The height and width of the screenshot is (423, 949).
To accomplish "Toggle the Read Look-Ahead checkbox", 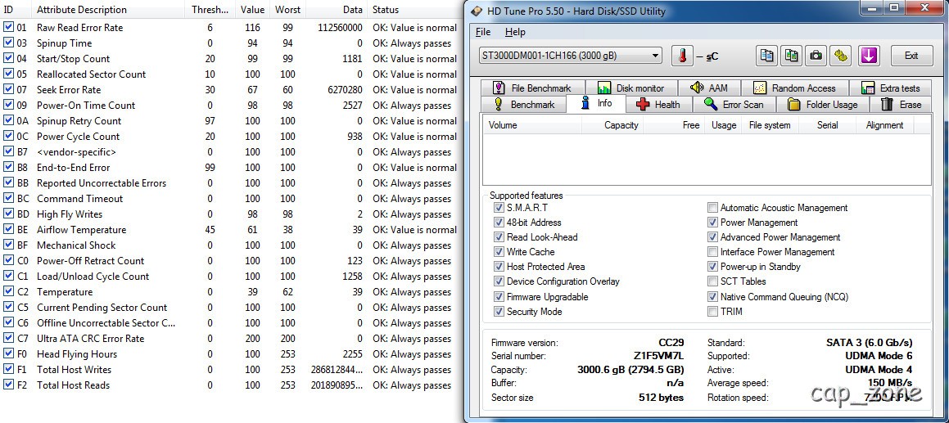I will point(499,237).
